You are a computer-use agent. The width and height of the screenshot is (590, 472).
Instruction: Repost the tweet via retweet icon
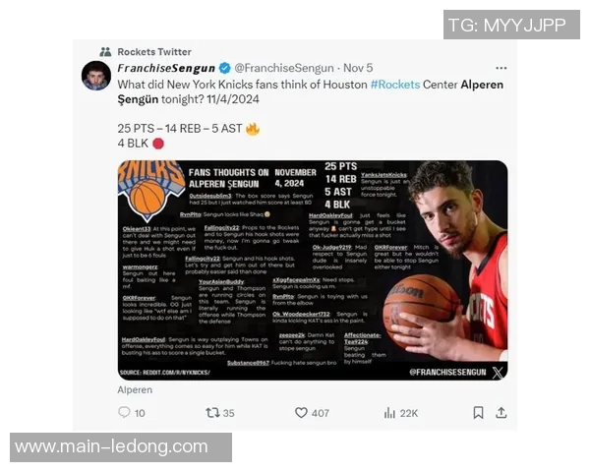click(x=212, y=413)
